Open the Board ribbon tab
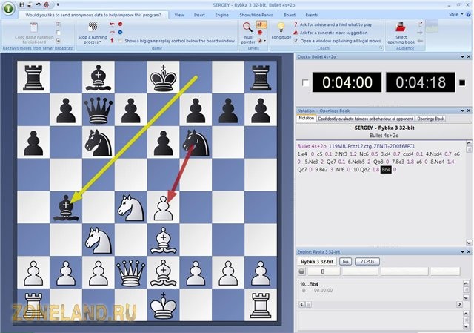The height and width of the screenshot is (333, 474). (290, 15)
